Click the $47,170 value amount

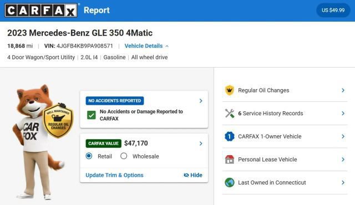[x=136, y=143]
